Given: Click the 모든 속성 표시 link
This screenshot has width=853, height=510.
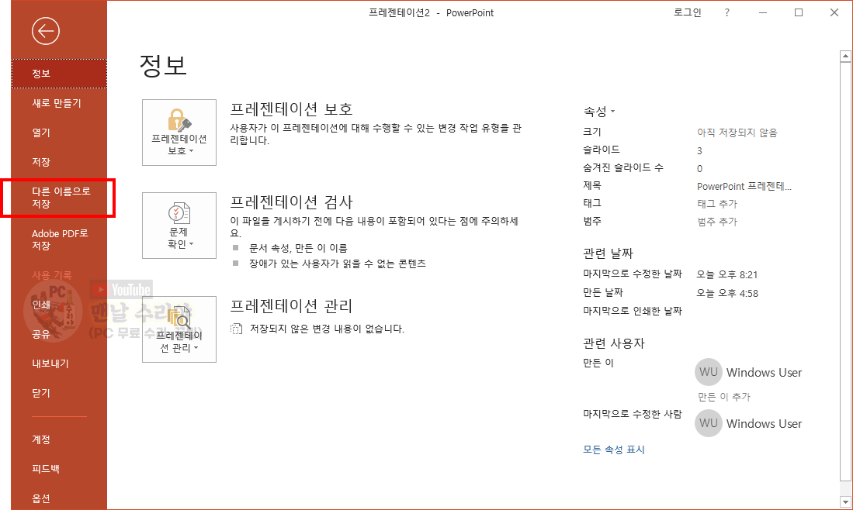Looking at the screenshot, I should (614, 450).
